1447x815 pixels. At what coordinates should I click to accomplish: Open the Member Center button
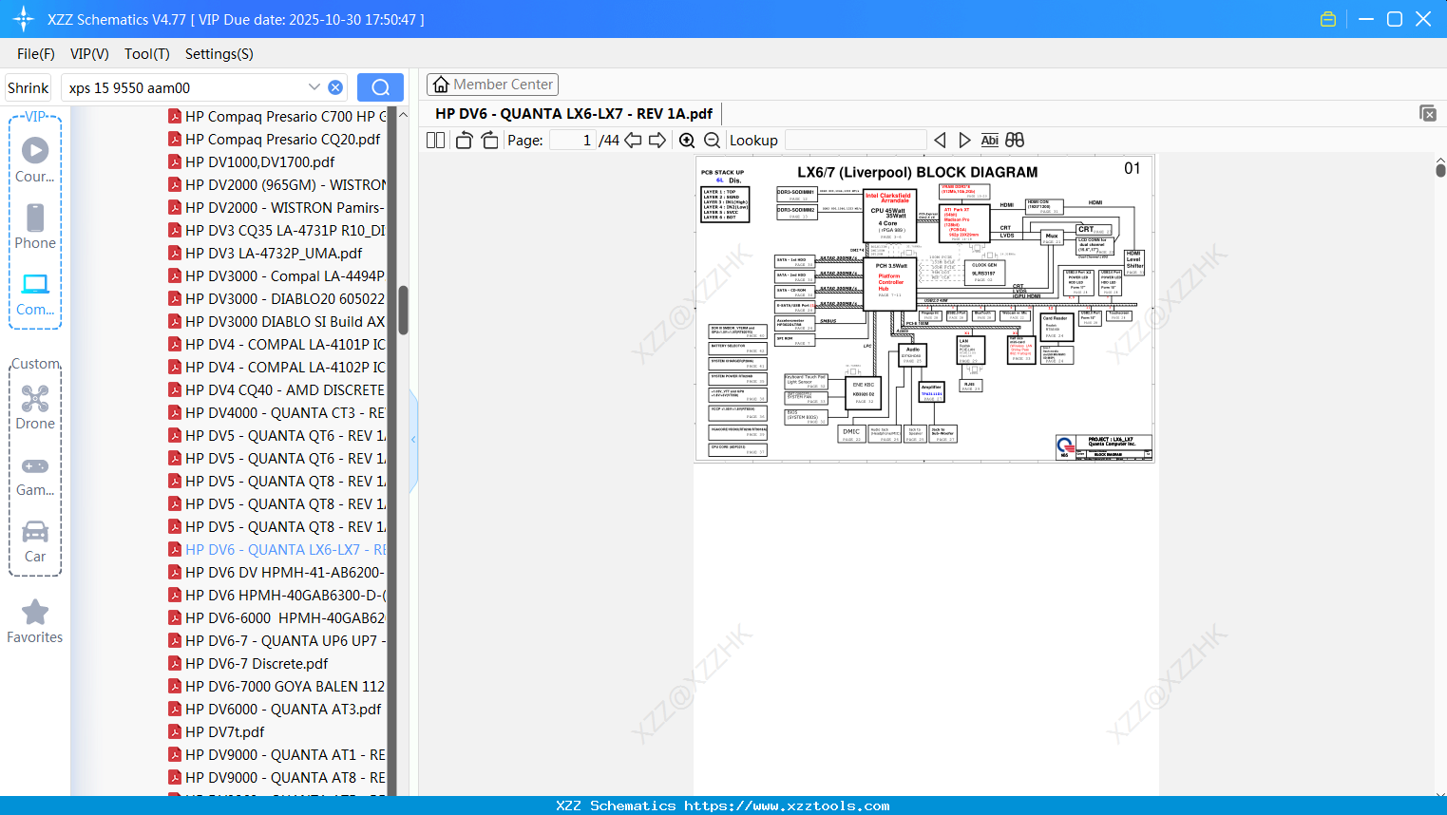[x=492, y=85]
